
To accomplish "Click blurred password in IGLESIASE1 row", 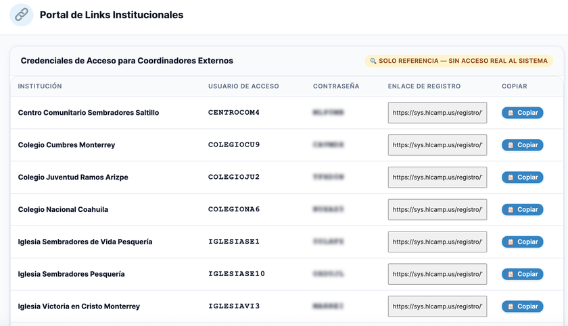I will click(x=328, y=242).
